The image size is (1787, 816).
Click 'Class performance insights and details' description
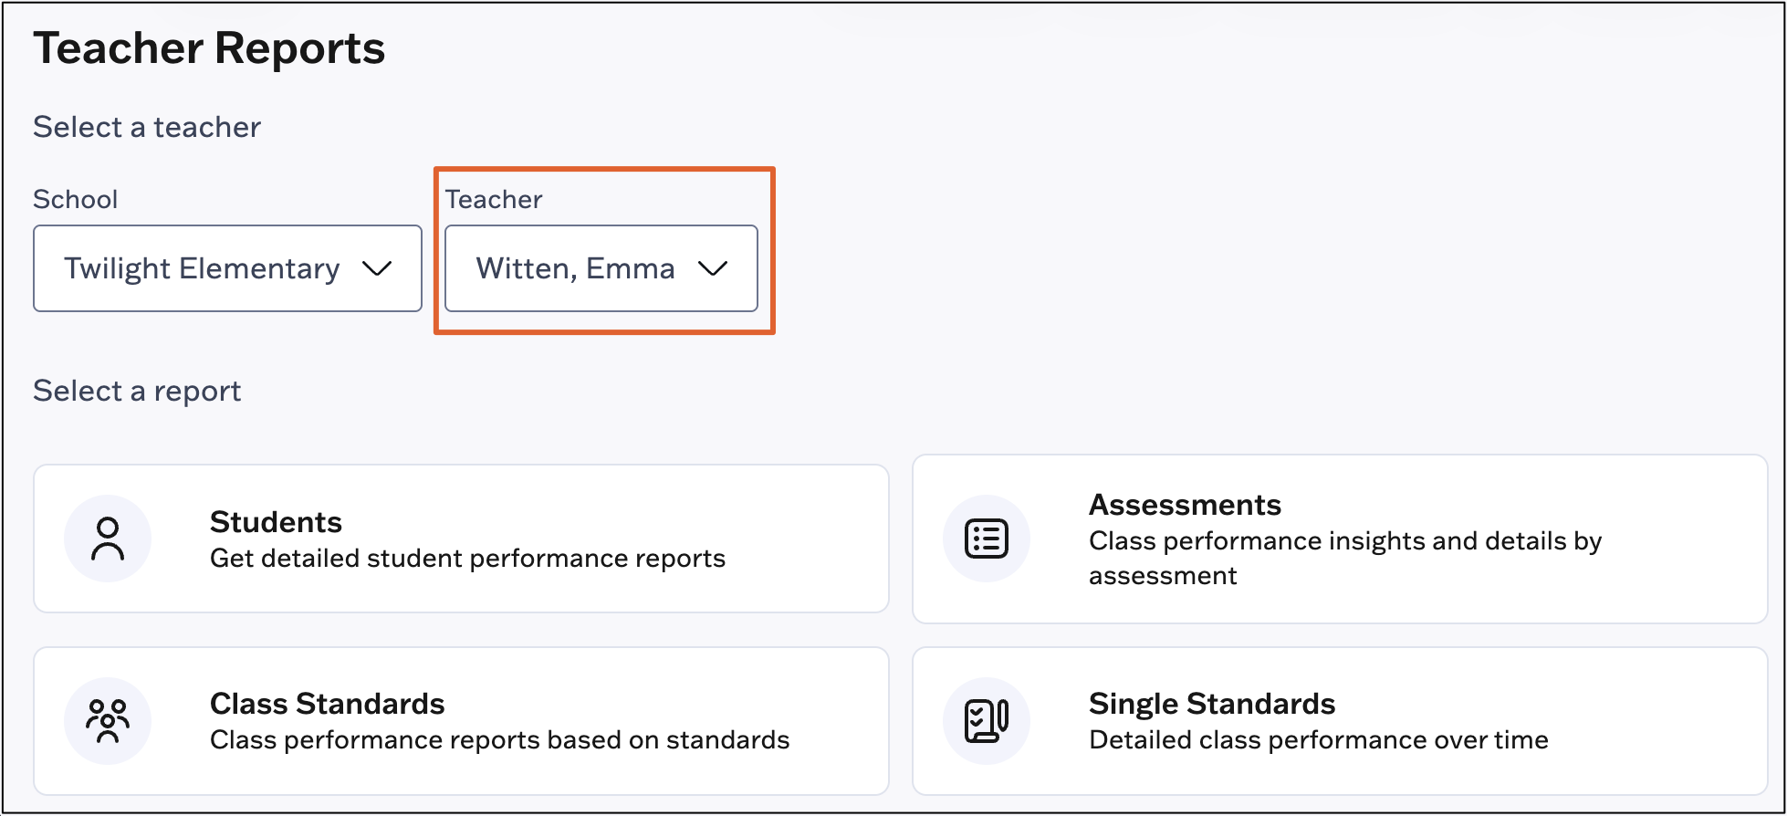(1345, 558)
